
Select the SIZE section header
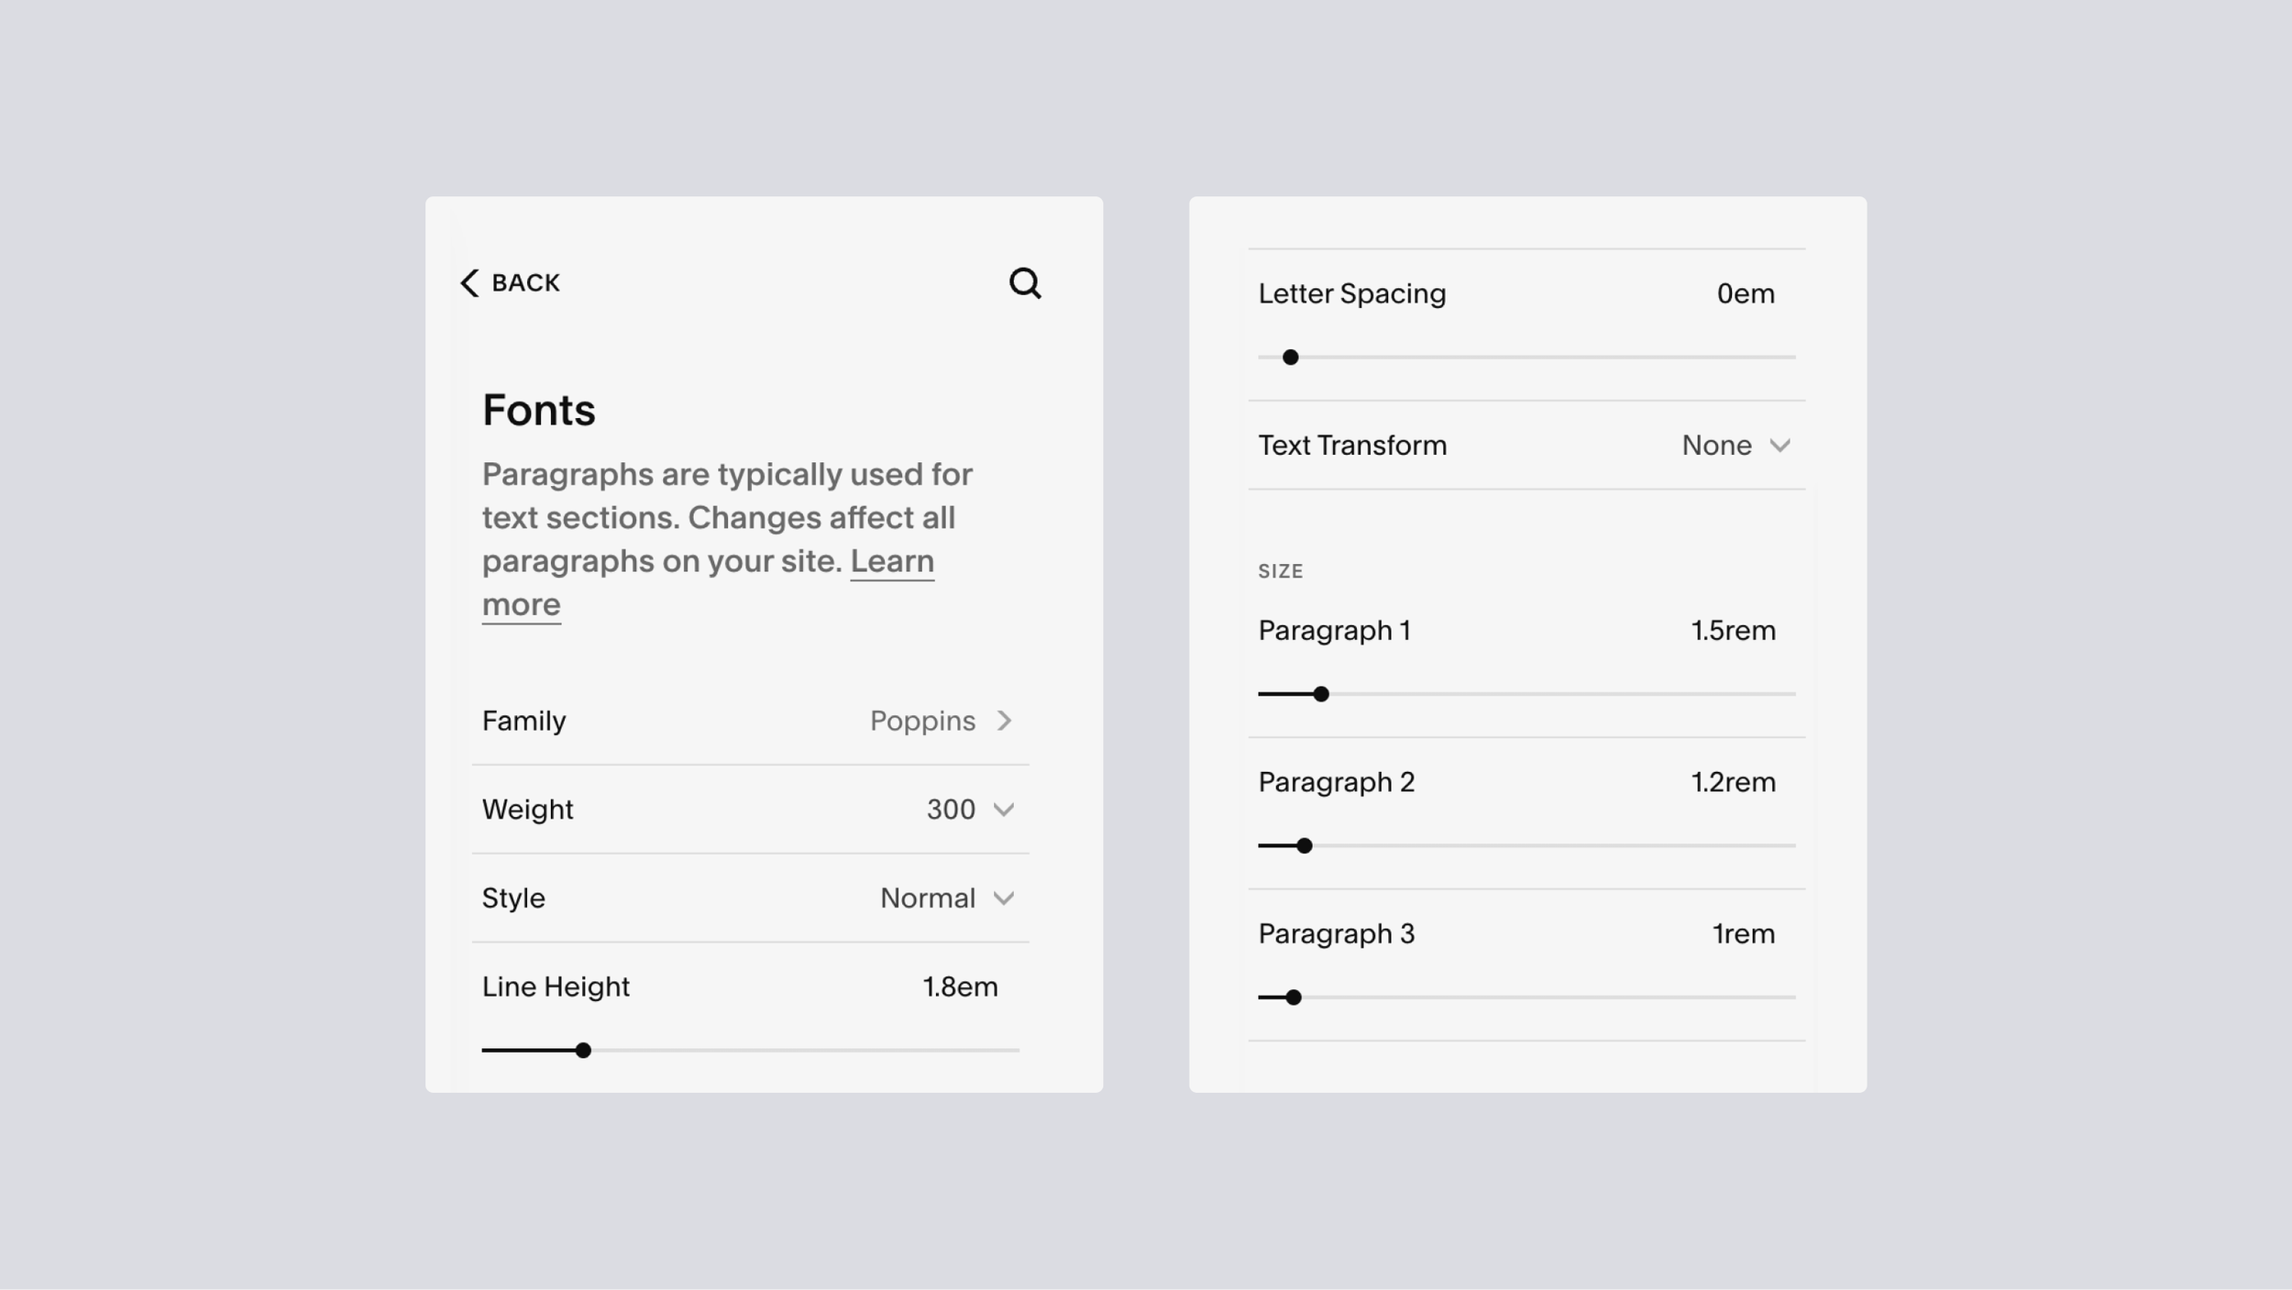click(x=1281, y=570)
